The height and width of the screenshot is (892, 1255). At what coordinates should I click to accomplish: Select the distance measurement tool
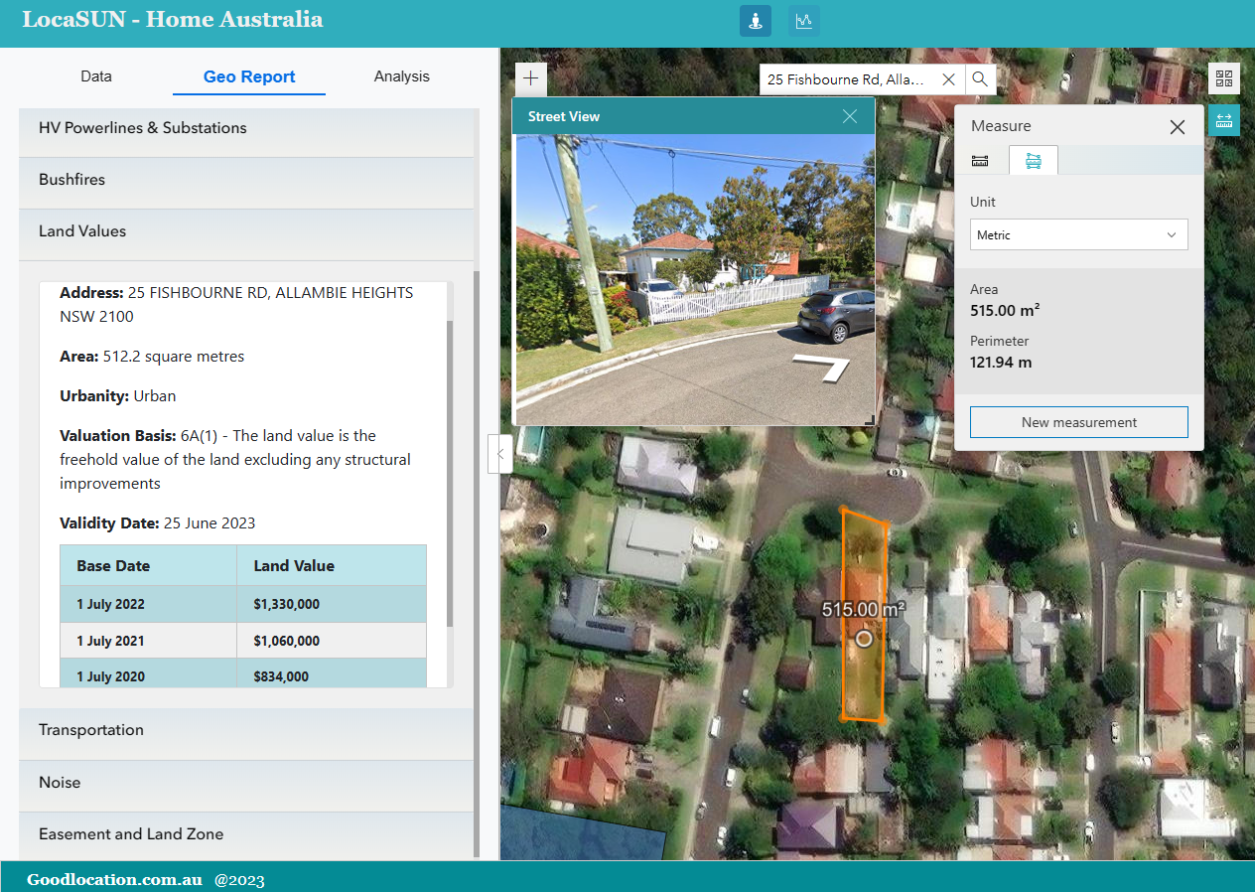click(x=980, y=161)
